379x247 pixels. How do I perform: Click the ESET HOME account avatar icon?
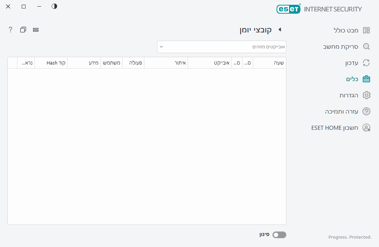[366, 128]
